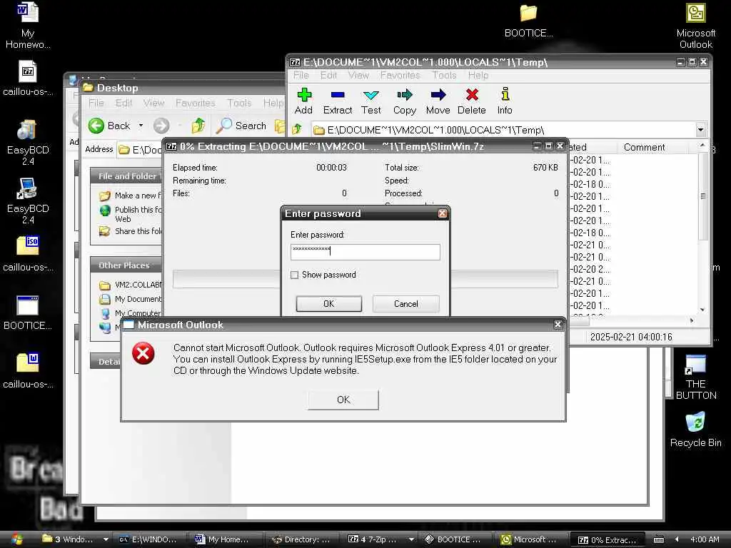Image resolution: width=731 pixels, height=548 pixels.
Task: Open Favorites menu in 7-Zip window
Action: [x=400, y=75]
